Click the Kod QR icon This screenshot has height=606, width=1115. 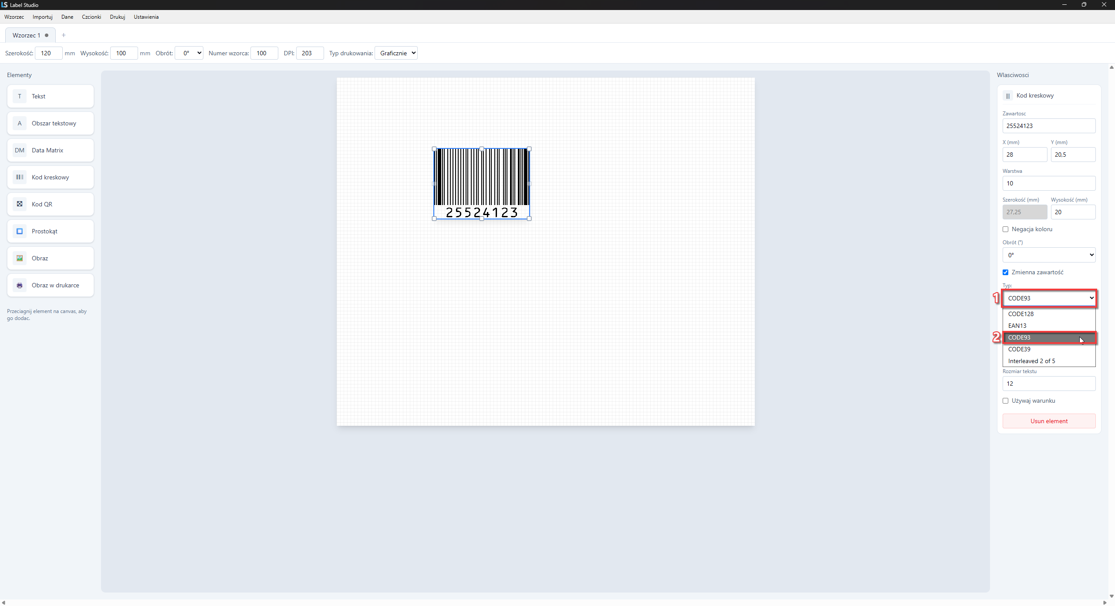click(20, 204)
